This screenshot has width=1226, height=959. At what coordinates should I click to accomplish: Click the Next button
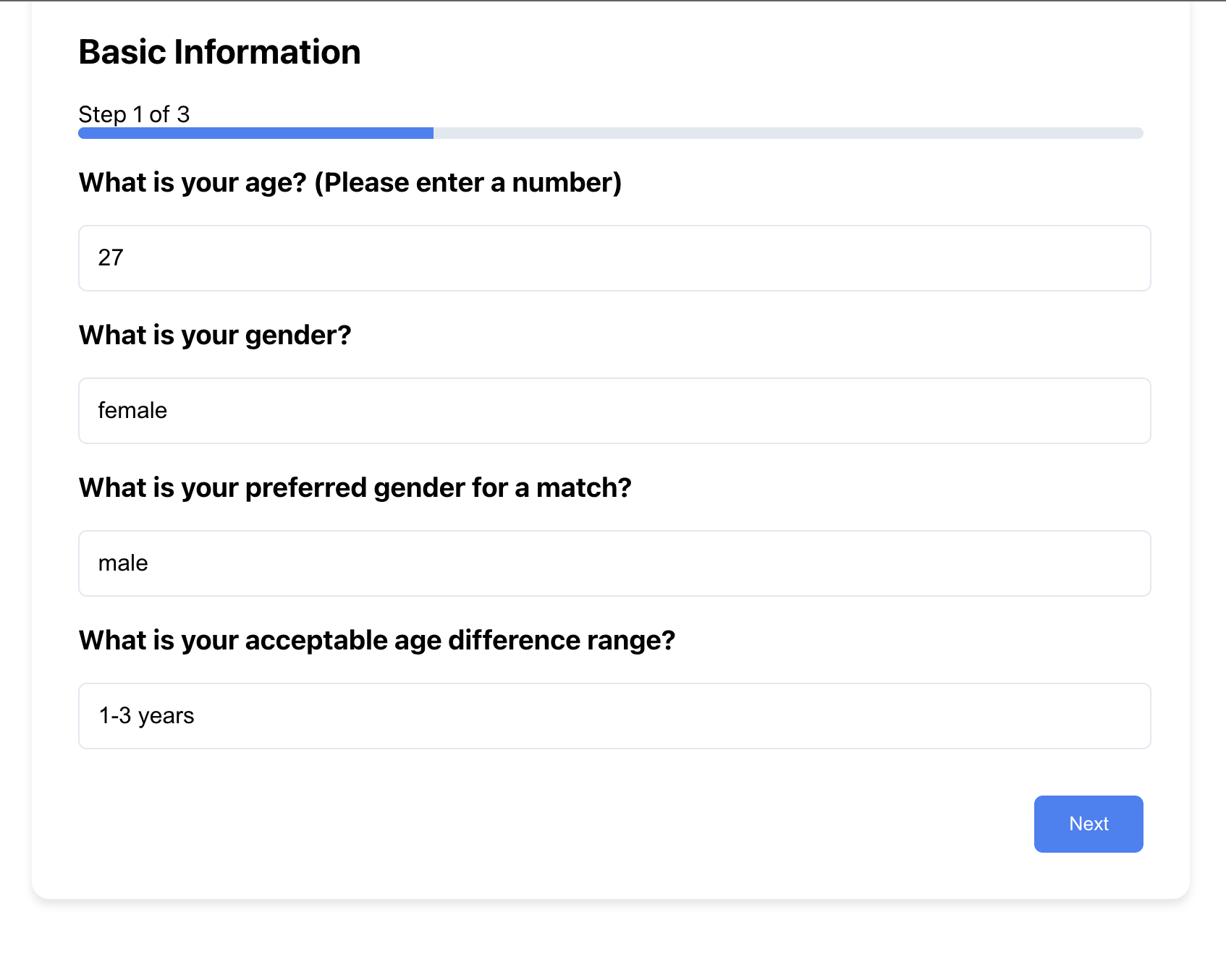pos(1088,824)
